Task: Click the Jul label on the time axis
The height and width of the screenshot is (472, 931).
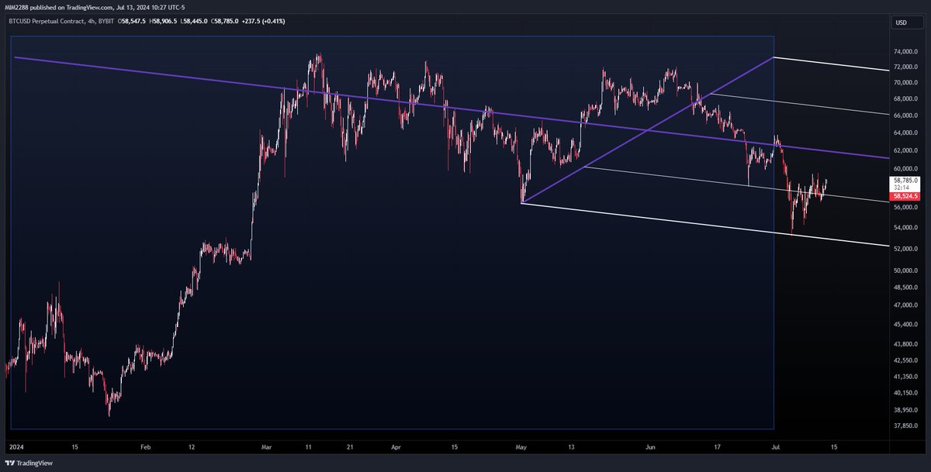Action: click(775, 447)
